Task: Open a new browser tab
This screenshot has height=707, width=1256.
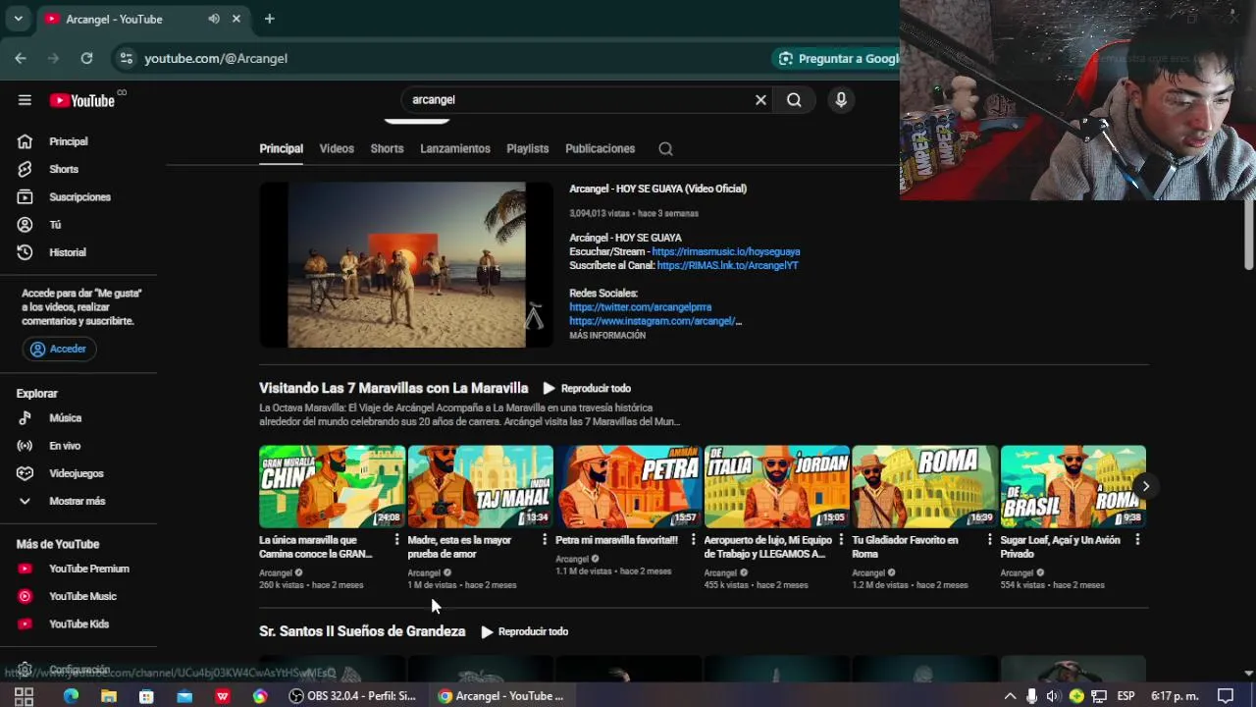Action: 269,19
